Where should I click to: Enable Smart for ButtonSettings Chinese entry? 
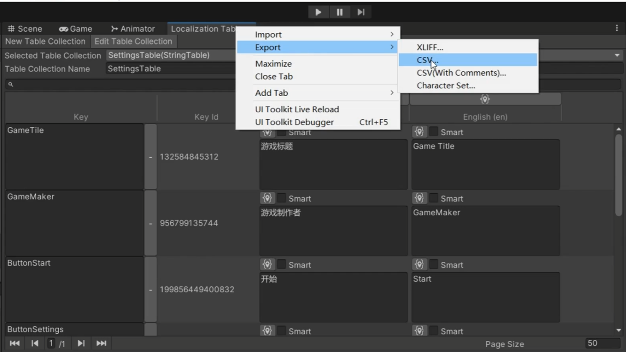pos(282,331)
